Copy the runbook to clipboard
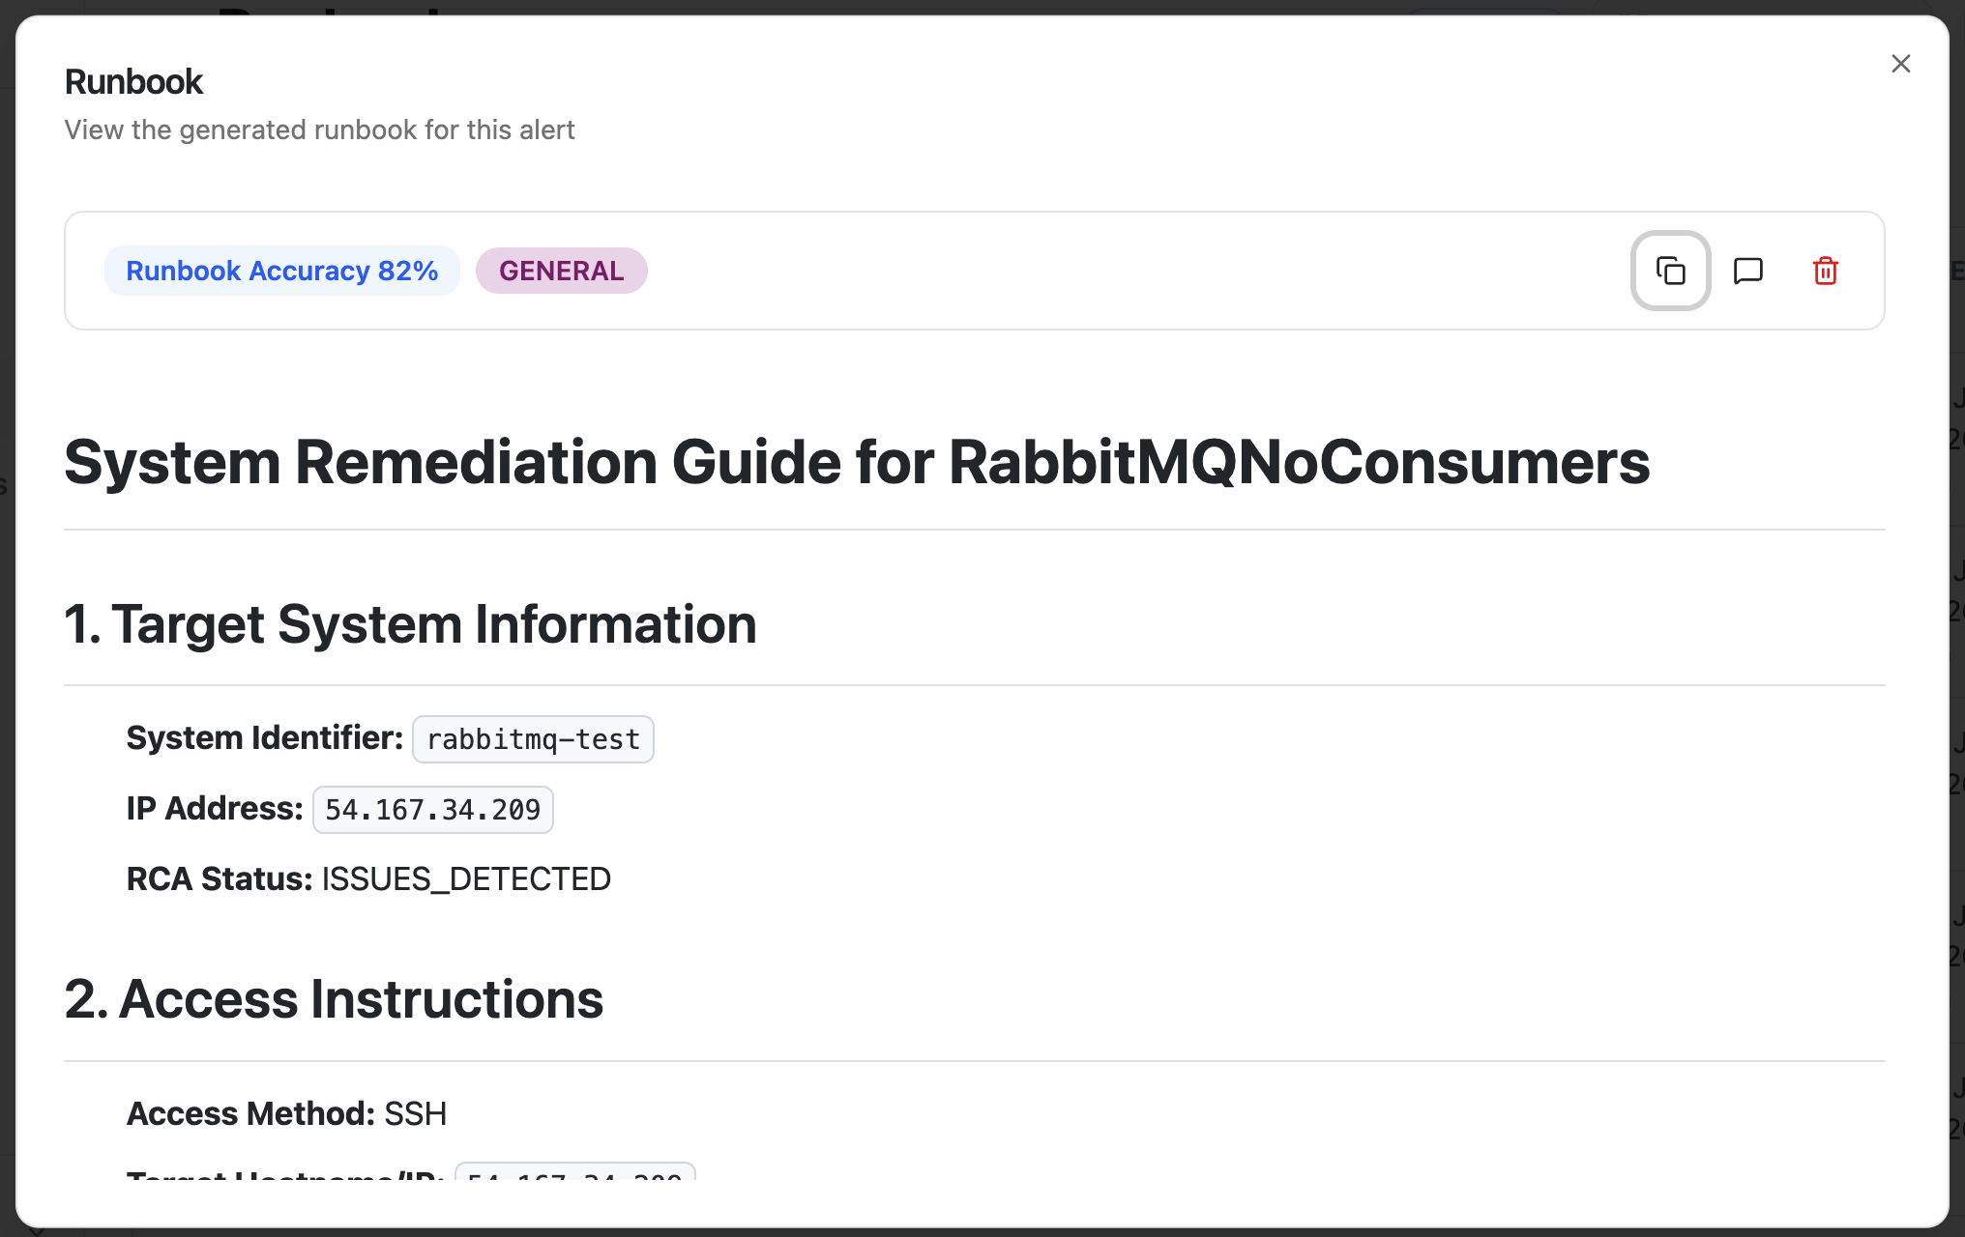This screenshot has width=1965, height=1237. point(1670,271)
